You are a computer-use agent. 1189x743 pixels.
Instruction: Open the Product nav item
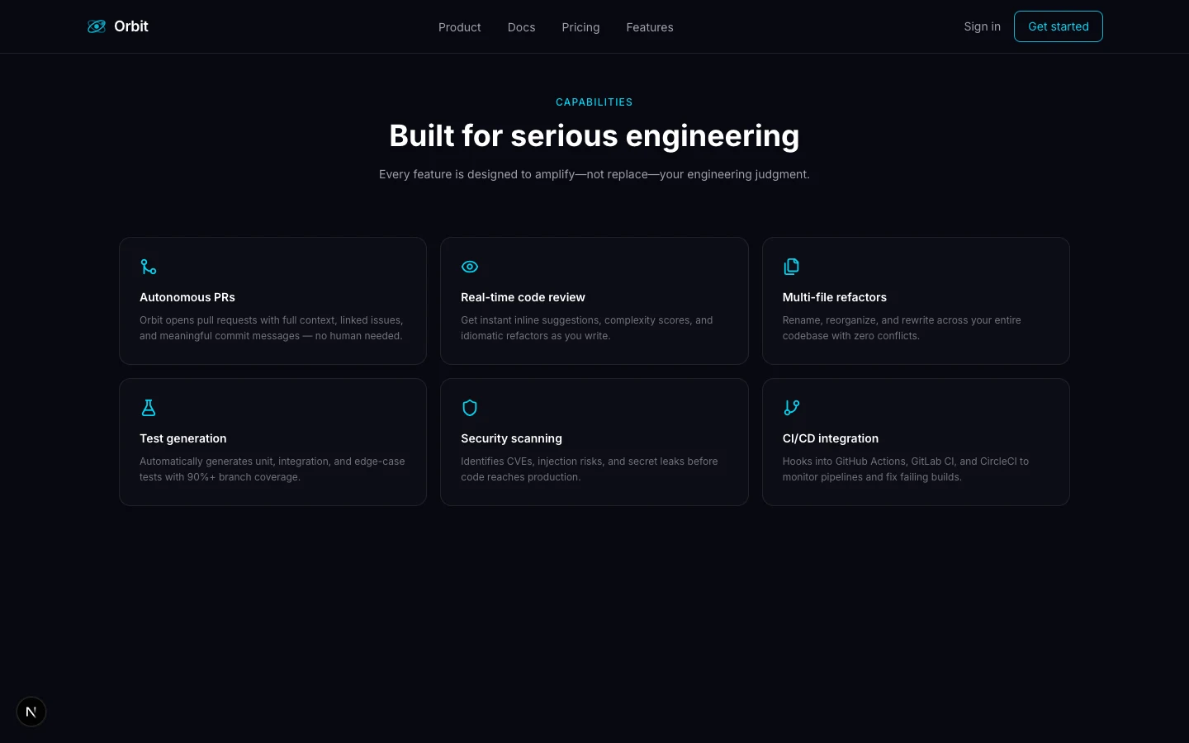(x=460, y=27)
